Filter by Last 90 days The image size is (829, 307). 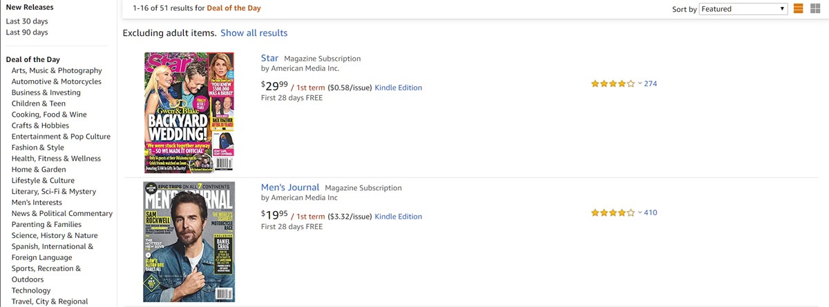[27, 32]
